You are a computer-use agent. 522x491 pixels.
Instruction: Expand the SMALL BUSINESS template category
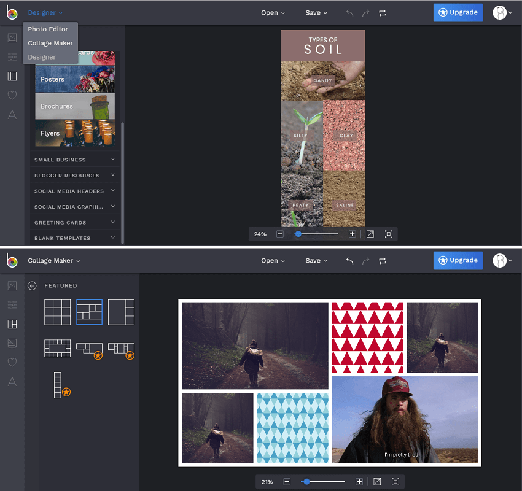click(75, 160)
